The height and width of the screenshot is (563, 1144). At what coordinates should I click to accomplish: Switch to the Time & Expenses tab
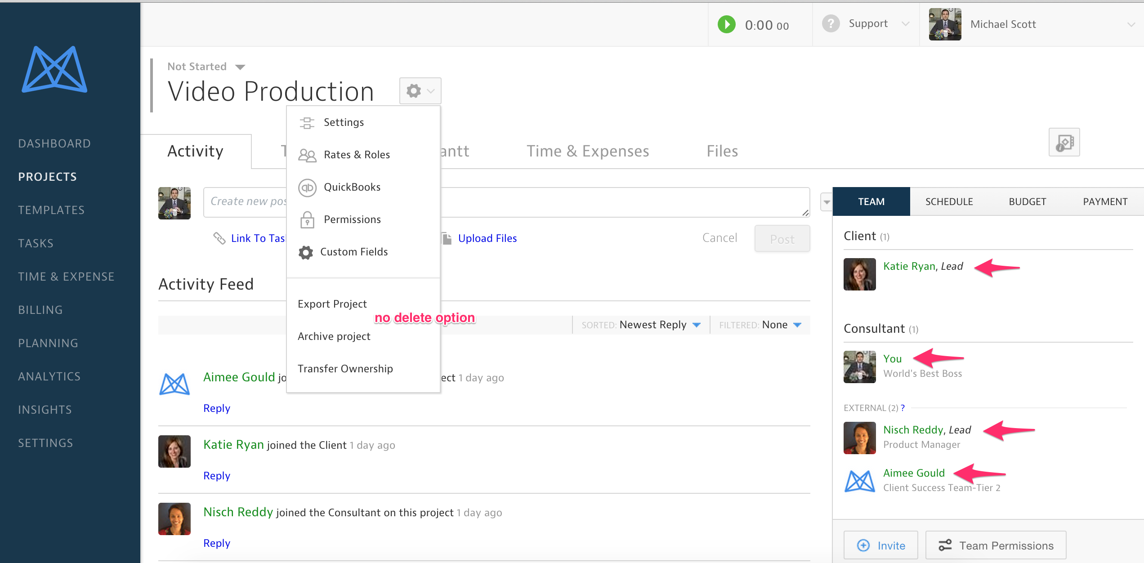click(588, 151)
